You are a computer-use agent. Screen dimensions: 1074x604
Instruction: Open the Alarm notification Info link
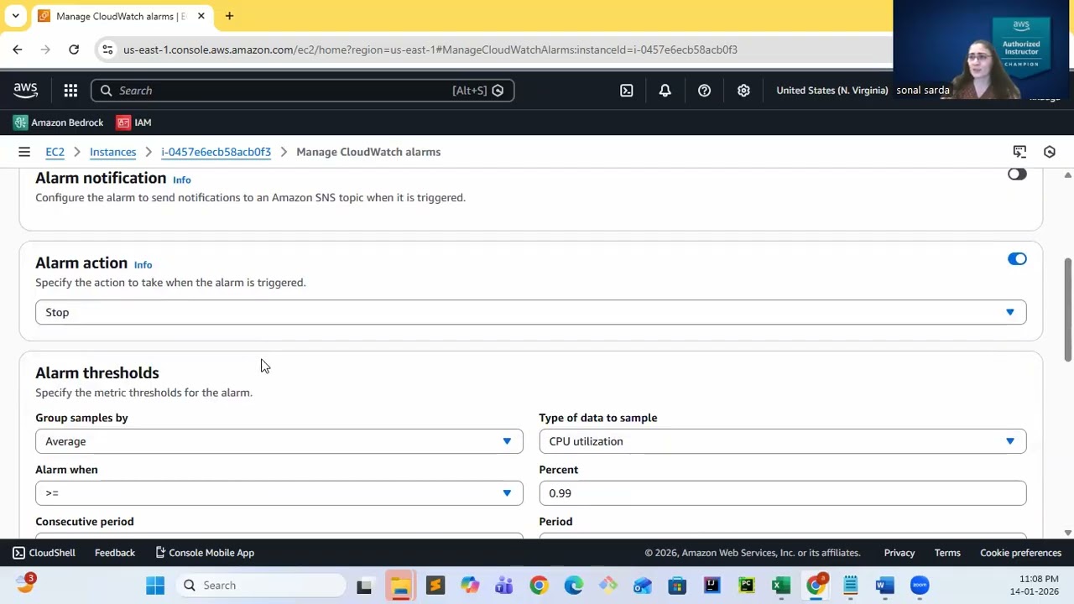(x=181, y=180)
